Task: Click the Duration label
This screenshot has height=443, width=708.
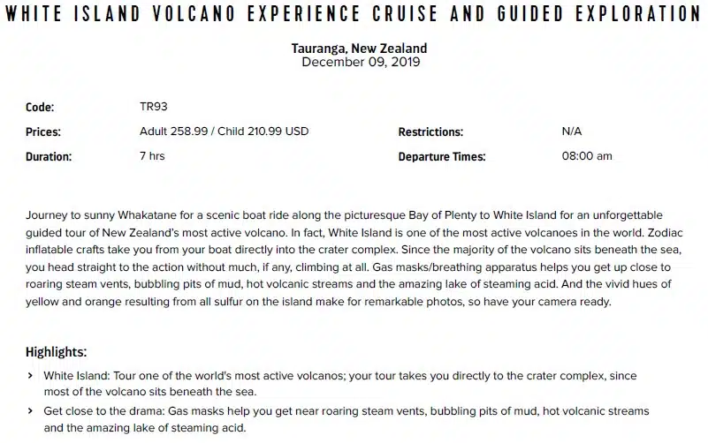Action: click(49, 157)
